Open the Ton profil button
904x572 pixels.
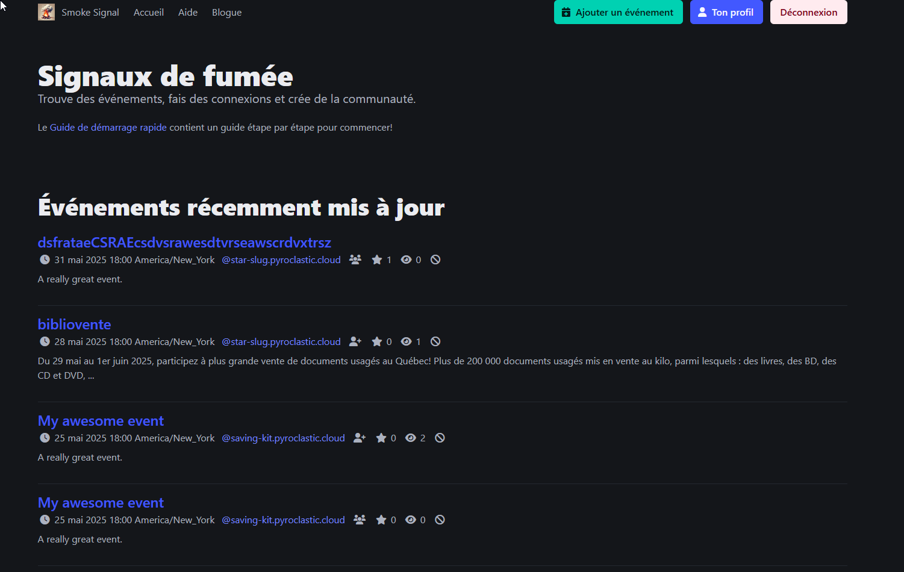(726, 12)
